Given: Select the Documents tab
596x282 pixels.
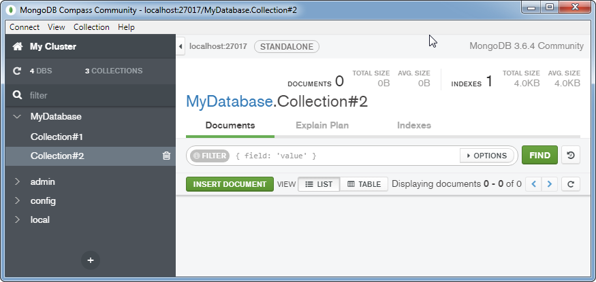Looking at the screenshot, I should pos(230,126).
